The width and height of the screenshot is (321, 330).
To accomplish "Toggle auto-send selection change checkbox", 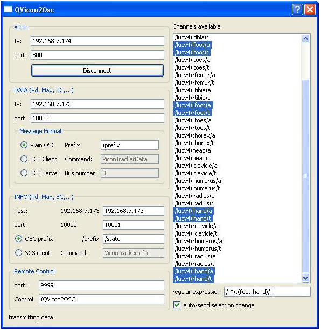I will tap(177, 305).
